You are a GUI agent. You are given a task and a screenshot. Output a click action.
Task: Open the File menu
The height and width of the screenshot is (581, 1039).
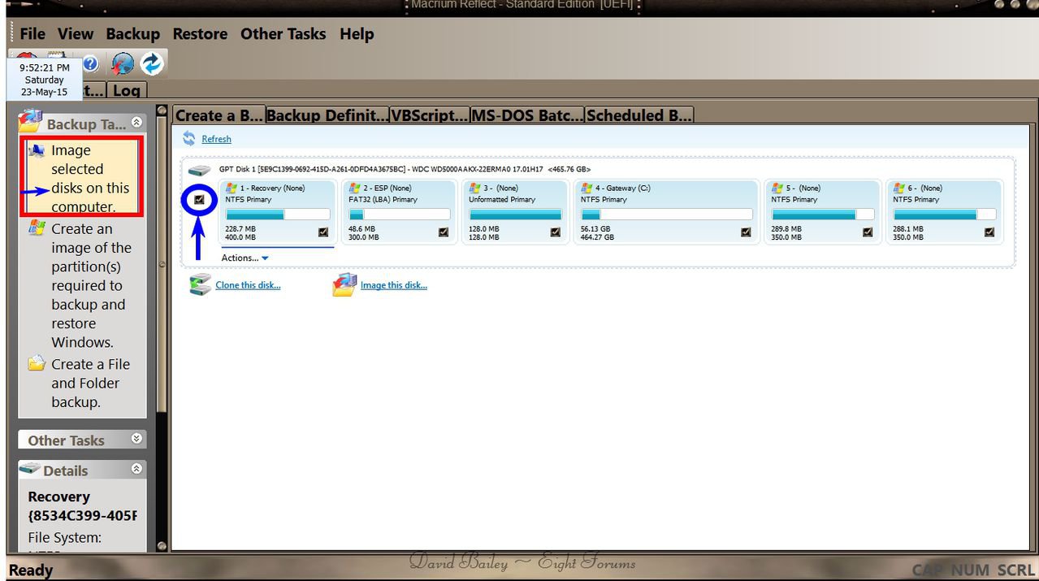pyautogui.click(x=32, y=34)
